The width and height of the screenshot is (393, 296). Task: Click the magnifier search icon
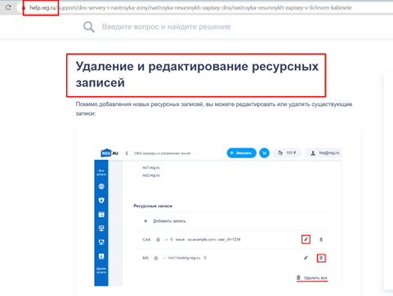click(x=89, y=27)
